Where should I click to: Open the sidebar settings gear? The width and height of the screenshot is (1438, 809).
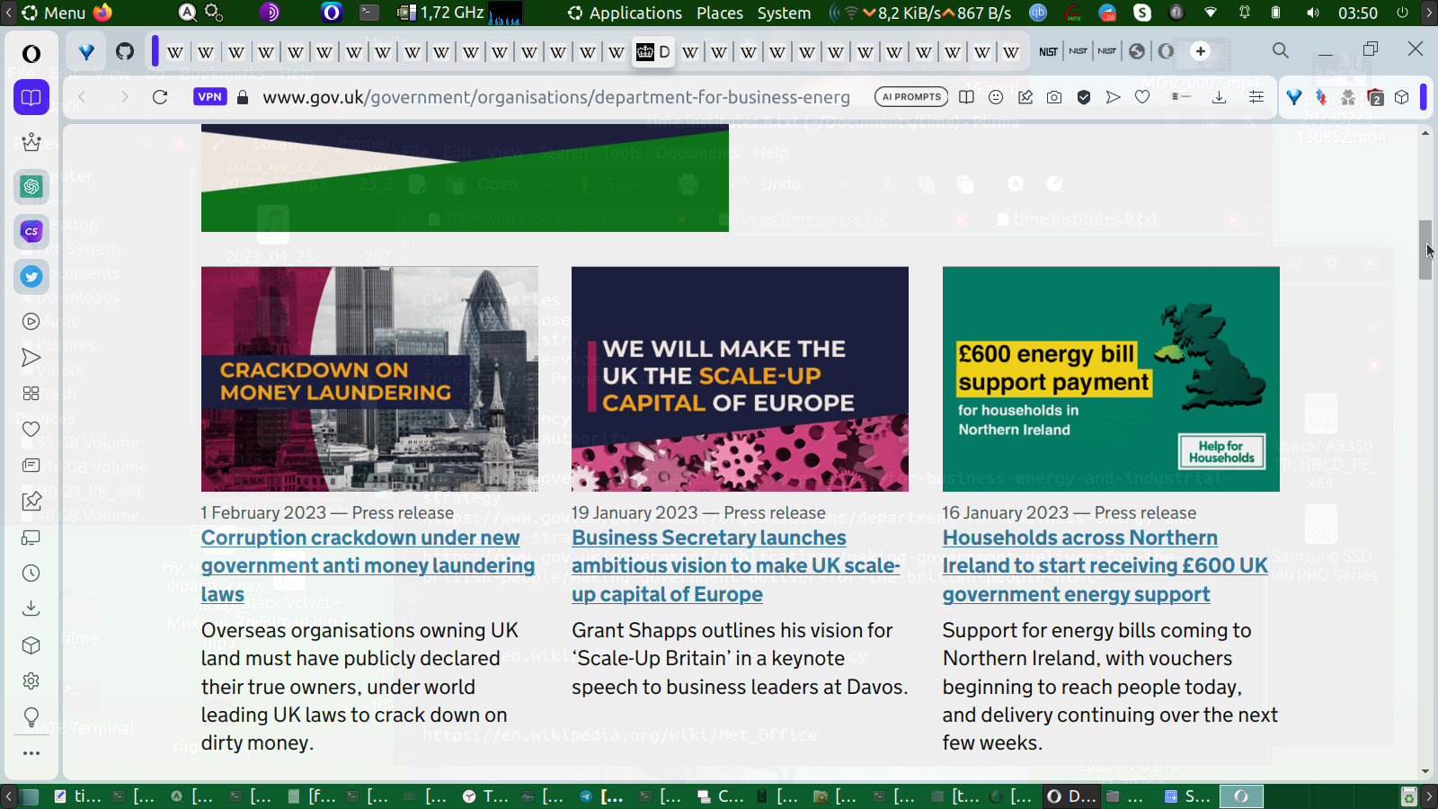point(31,680)
